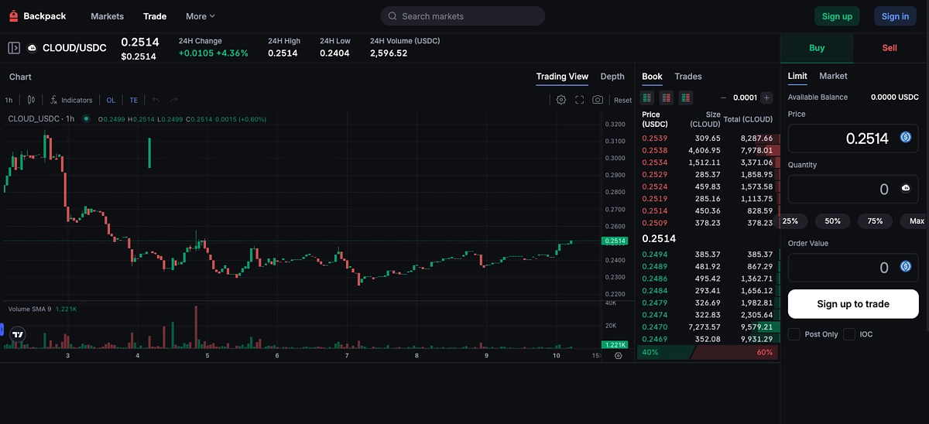929x424 pixels.
Task: Focus the Search markets field
Action: click(463, 16)
